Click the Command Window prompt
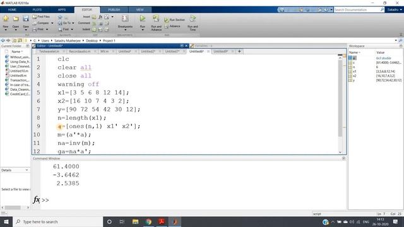The height and width of the screenshot is (227, 404). [45, 200]
